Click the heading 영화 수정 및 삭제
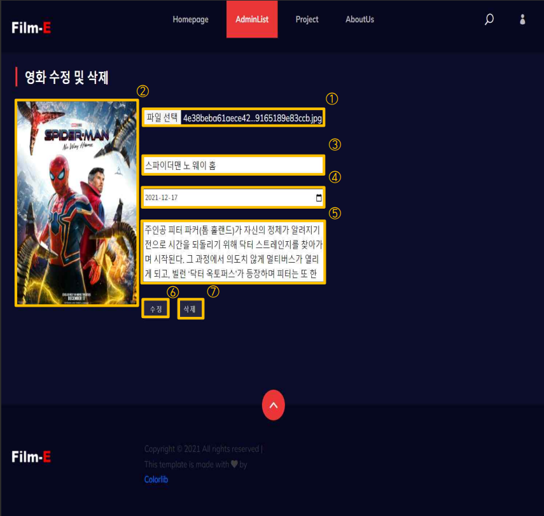Viewport: 544px width, 516px height. click(x=67, y=77)
